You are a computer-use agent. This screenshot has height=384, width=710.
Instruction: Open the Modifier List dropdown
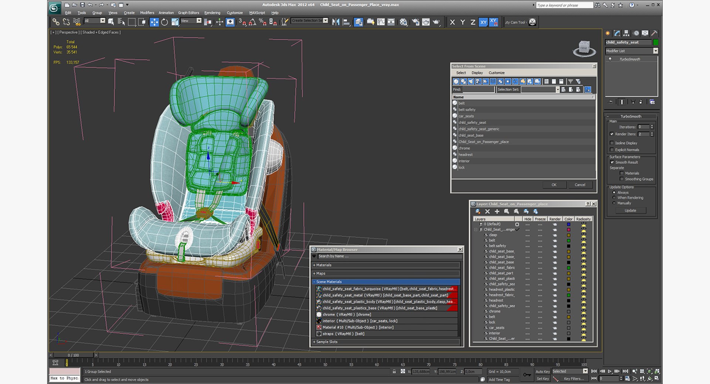click(x=656, y=51)
